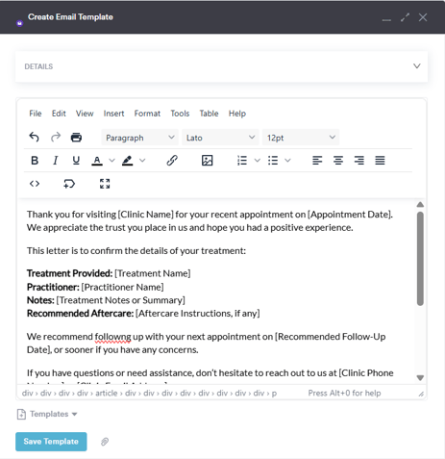Click the Save Template button
The image size is (445, 459).
pyautogui.click(x=51, y=442)
